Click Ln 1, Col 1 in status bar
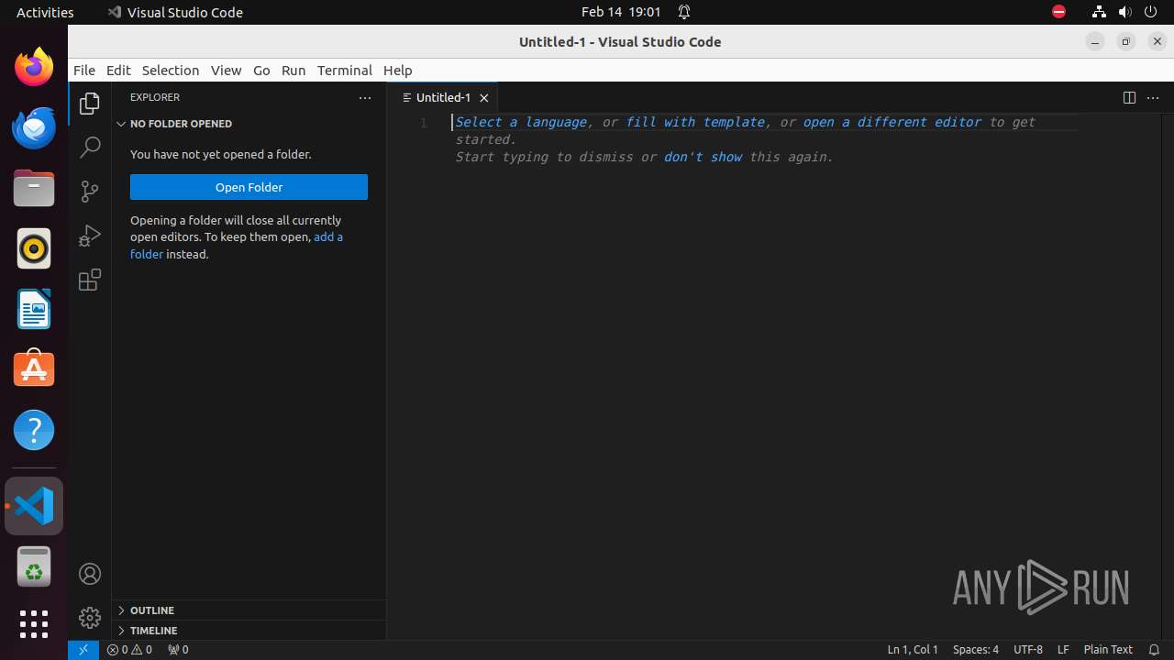This screenshot has width=1174, height=660. pos(913,649)
